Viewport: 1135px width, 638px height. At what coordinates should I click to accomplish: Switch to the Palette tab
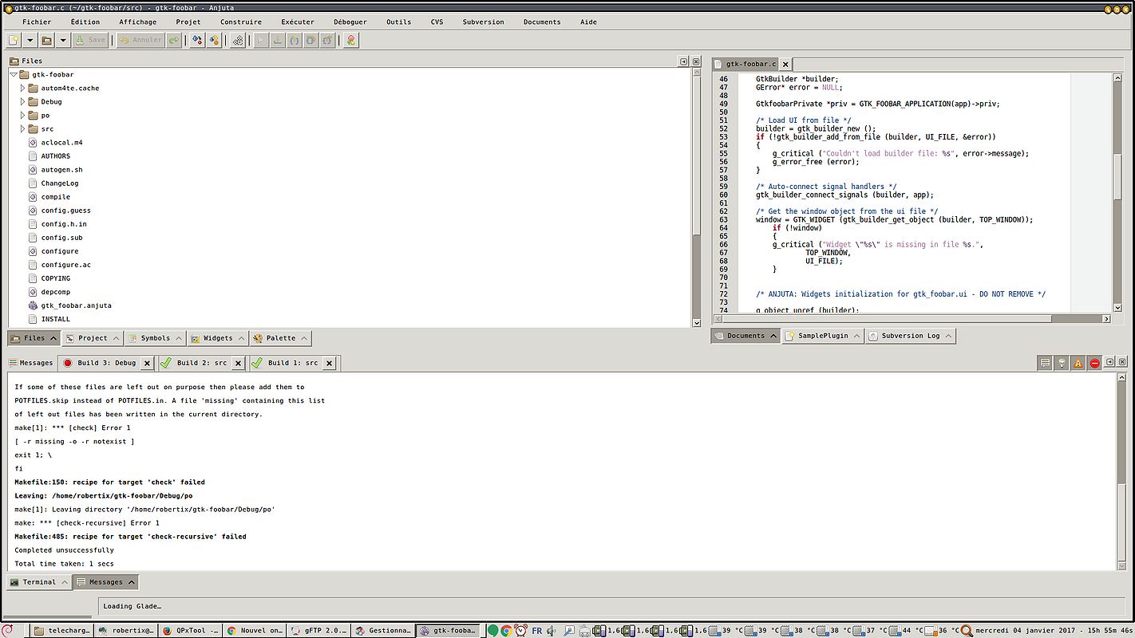(280, 338)
